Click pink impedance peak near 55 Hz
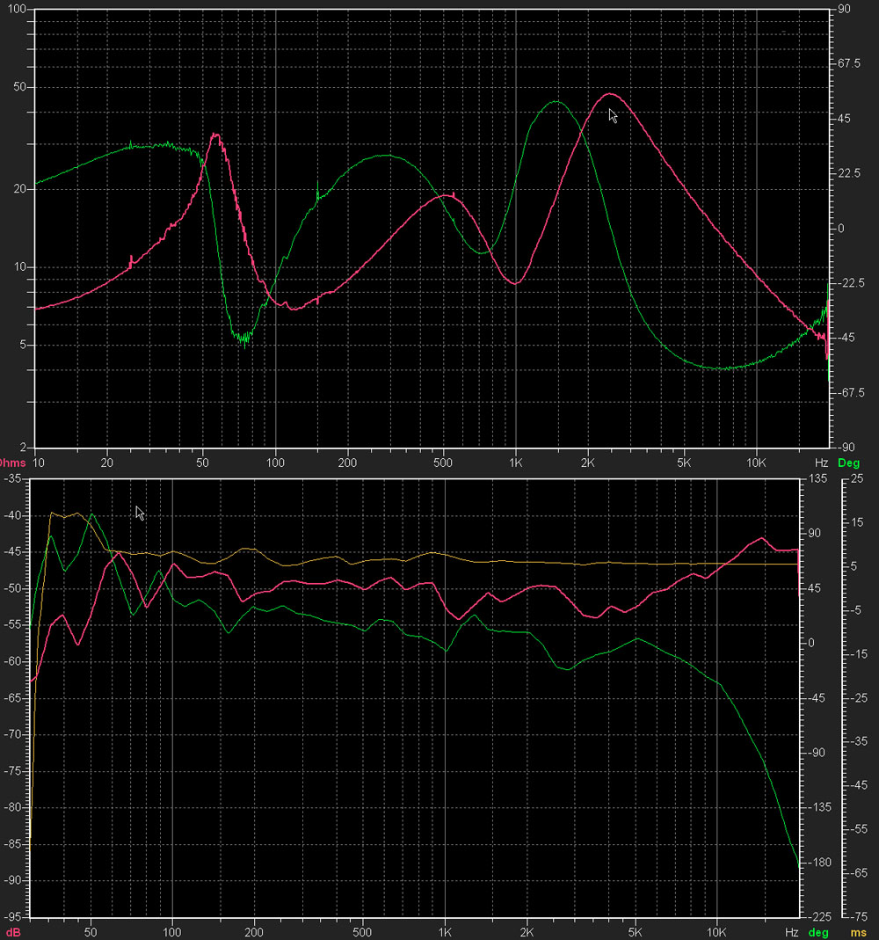879x940 pixels. (215, 135)
